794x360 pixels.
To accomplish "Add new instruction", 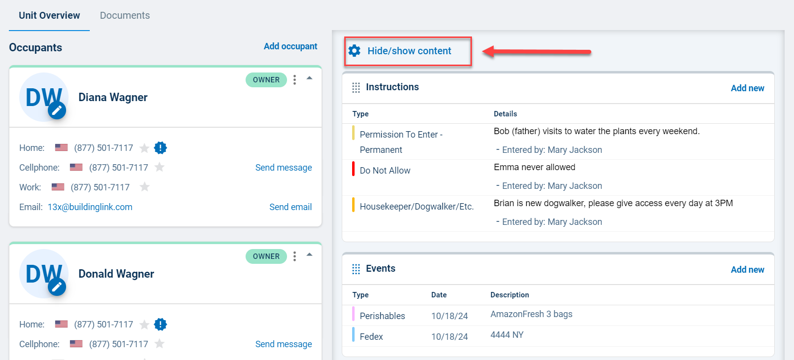I will [x=747, y=88].
